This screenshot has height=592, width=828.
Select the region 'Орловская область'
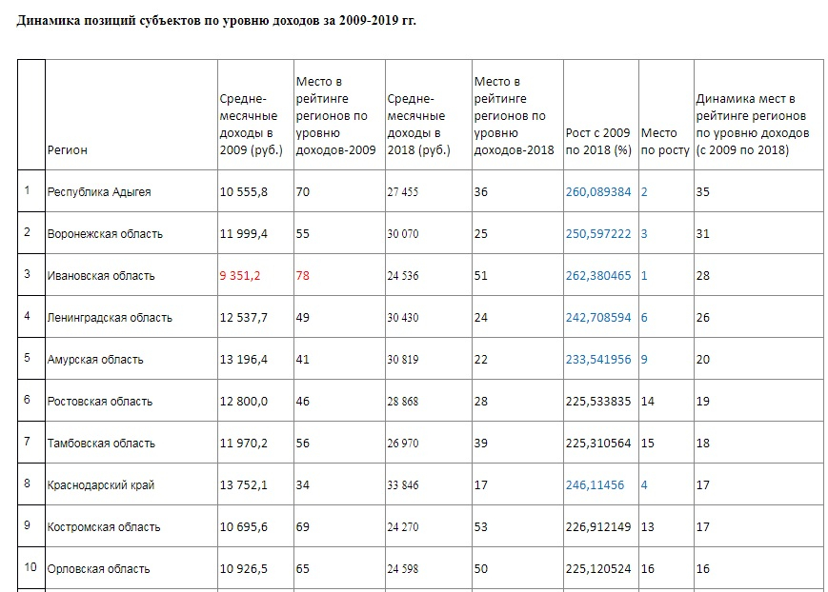coord(98,569)
